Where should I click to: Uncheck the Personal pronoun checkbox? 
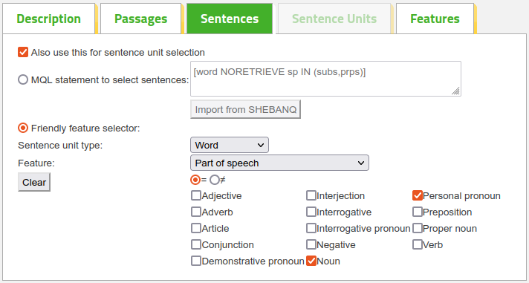418,195
